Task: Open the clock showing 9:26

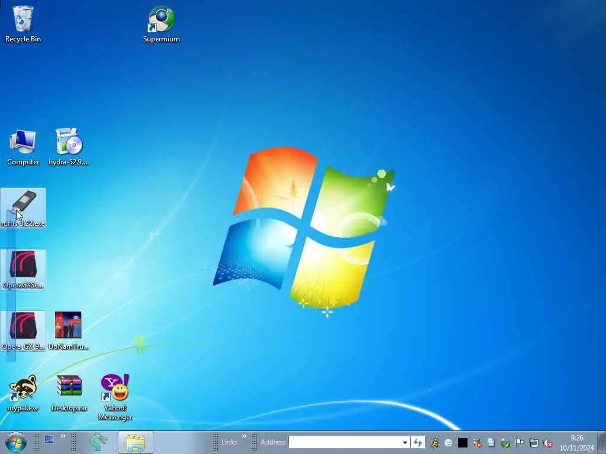Action: pyautogui.click(x=576, y=443)
